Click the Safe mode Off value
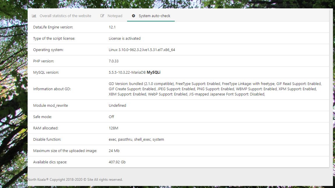 111,117
